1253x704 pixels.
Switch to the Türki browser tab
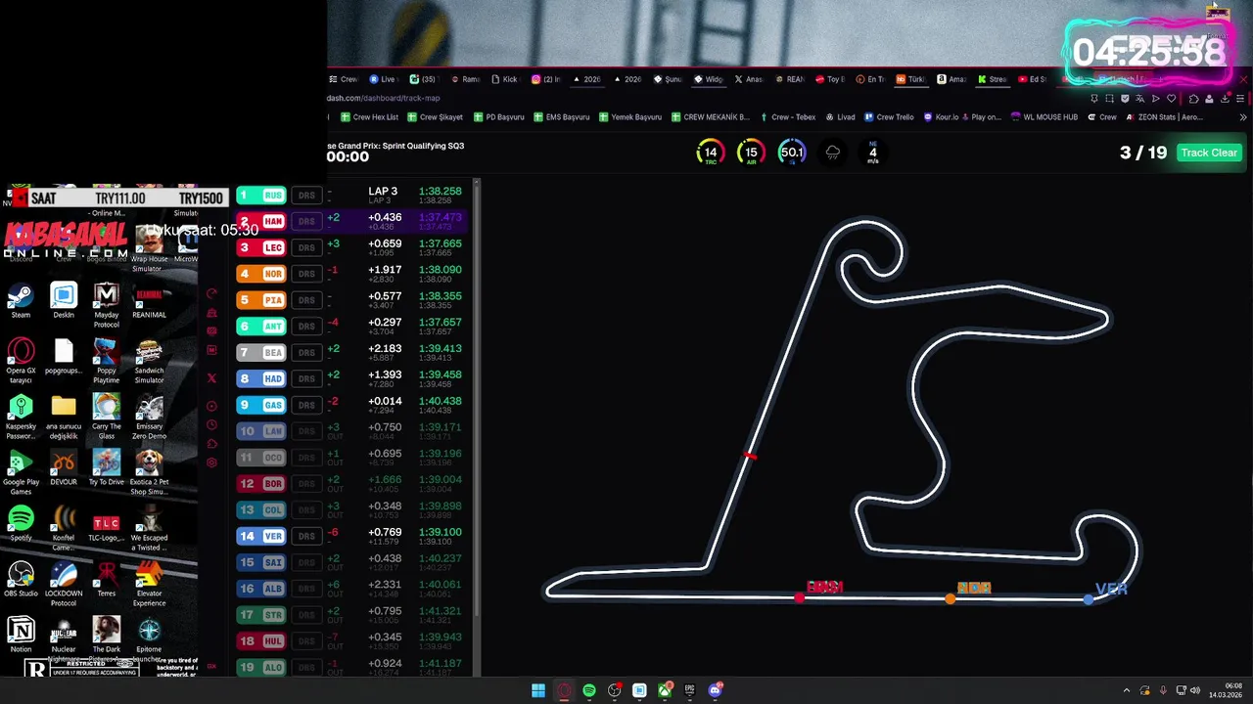coord(910,79)
